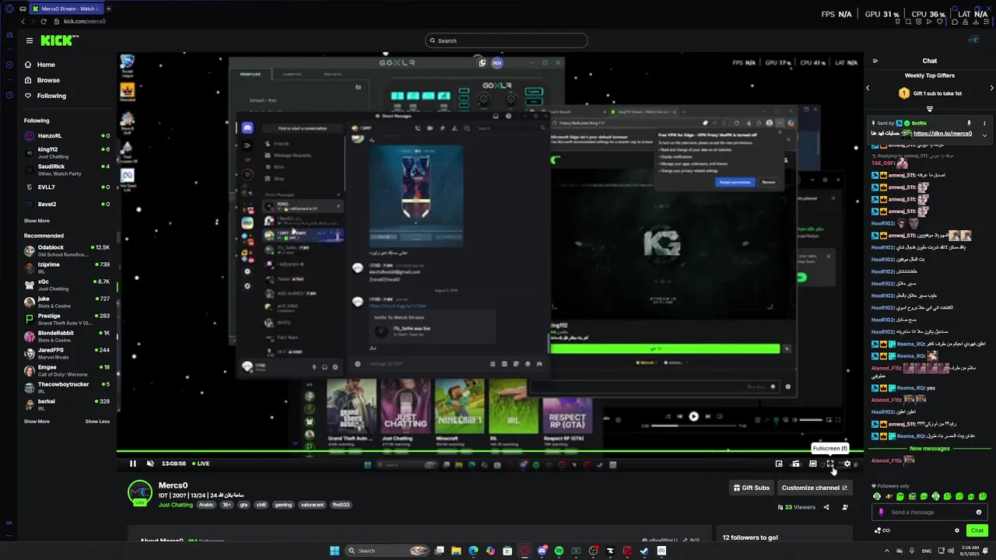Image resolution: width=996 pixels, height=560 pixels.
Task: Seek on the green stream progress bar
Action: pyautogui.click(x=490, y=452)
